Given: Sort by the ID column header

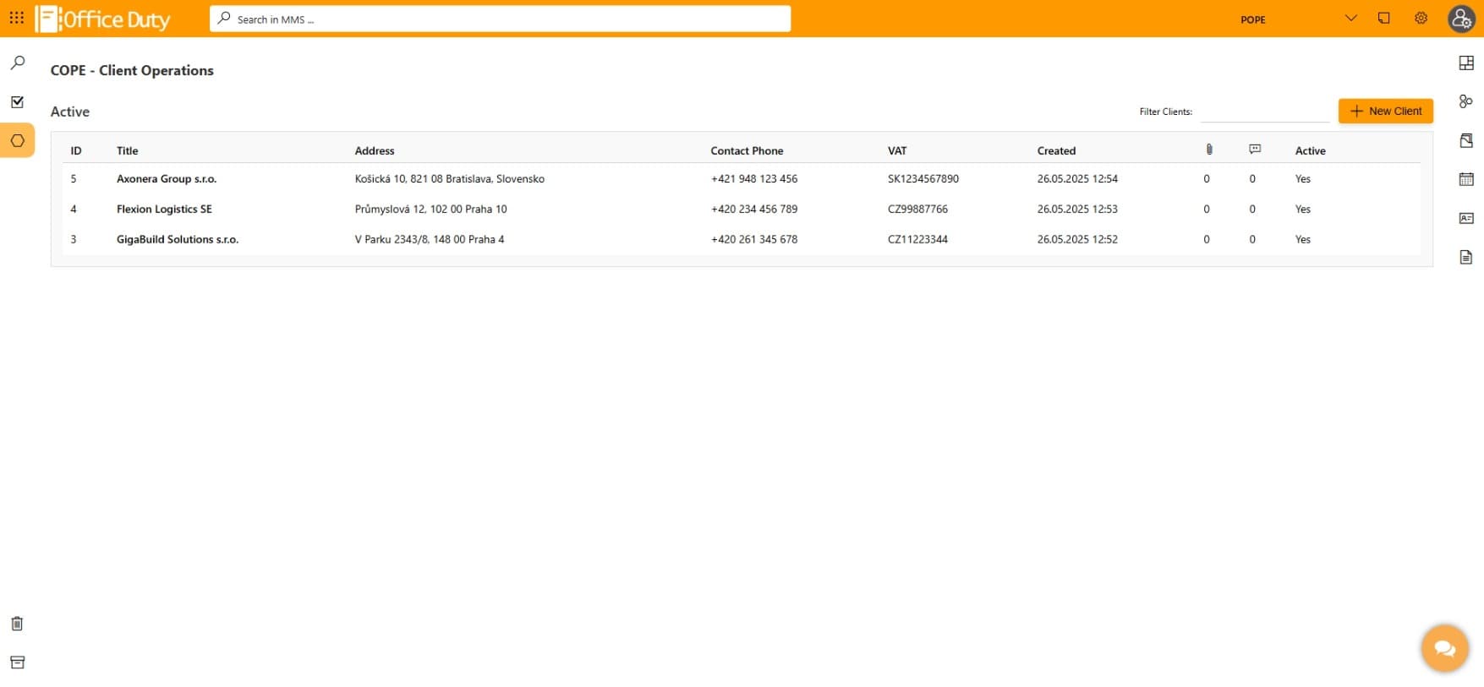Looking at the screenshot, I should [x=76, y=150].
